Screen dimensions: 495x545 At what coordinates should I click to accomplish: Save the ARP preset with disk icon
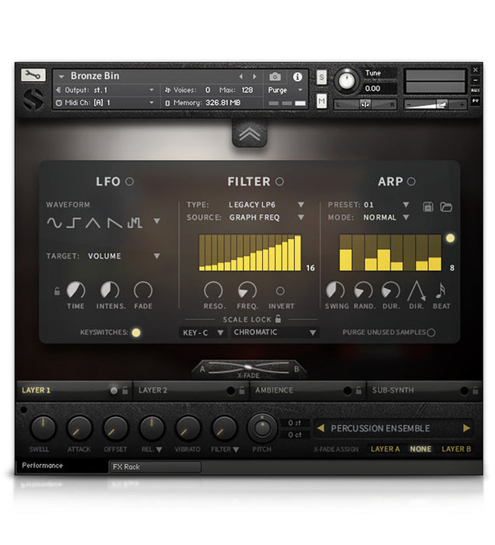429,206
